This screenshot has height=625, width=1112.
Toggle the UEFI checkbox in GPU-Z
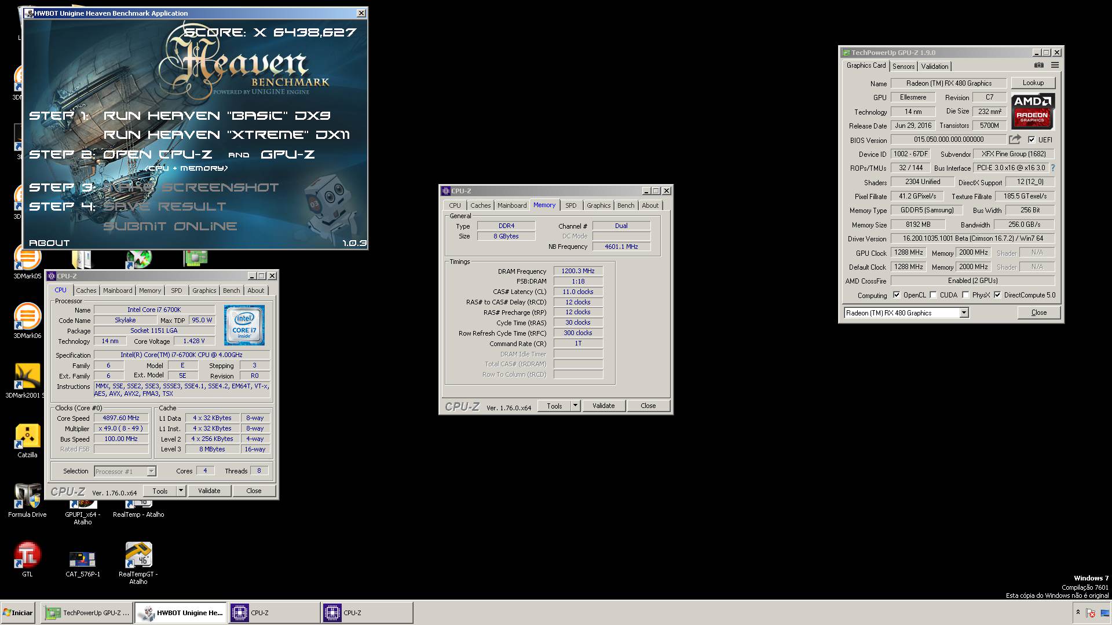(1031, 139)
